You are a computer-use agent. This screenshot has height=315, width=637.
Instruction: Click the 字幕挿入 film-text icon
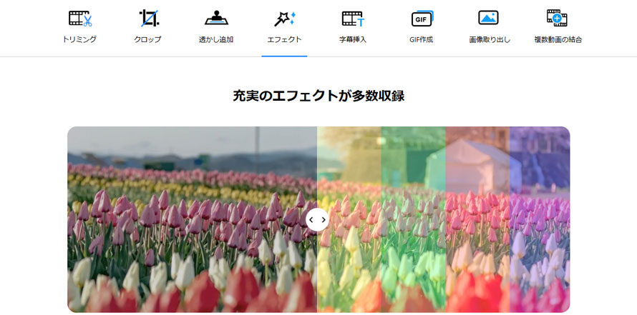point(353,19)
